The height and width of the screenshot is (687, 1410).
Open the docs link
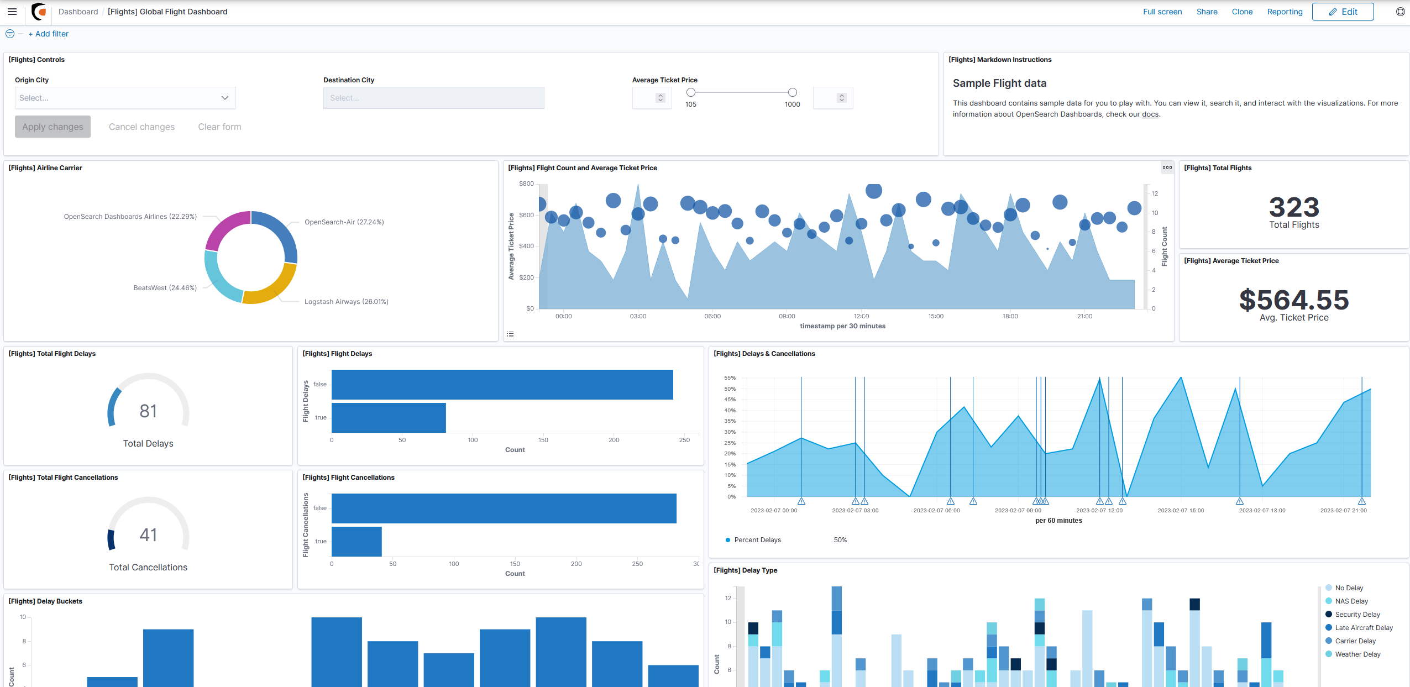[1150, 114]
